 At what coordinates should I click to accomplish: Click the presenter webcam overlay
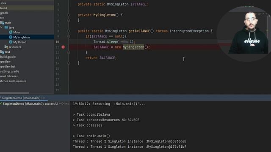(x=244, y=34)
